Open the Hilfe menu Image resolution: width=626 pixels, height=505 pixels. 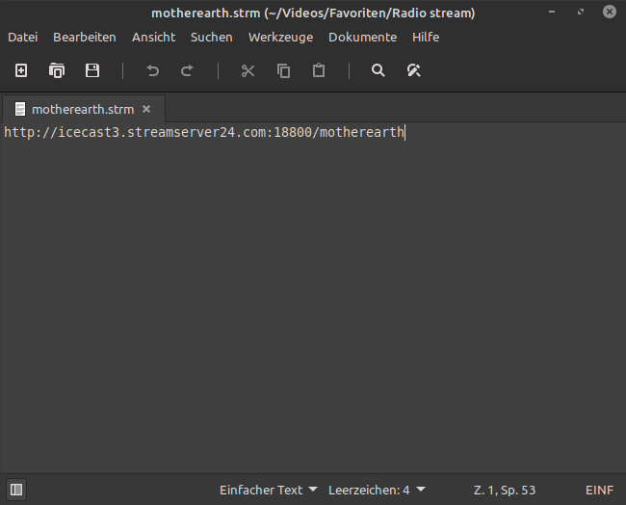pyautogui.click(x=426, y=38)
